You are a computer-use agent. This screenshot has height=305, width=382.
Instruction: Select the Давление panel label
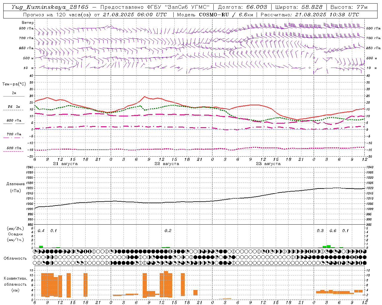16,184
